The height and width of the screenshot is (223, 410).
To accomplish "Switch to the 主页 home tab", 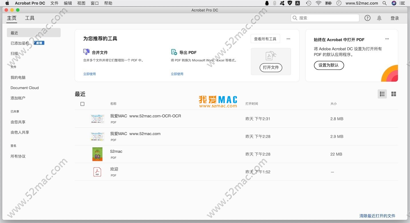I will tap(12, 18).
